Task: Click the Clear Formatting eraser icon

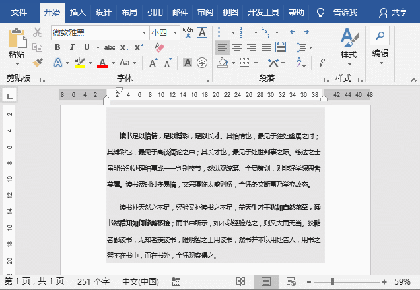Action: pos(158,47)
